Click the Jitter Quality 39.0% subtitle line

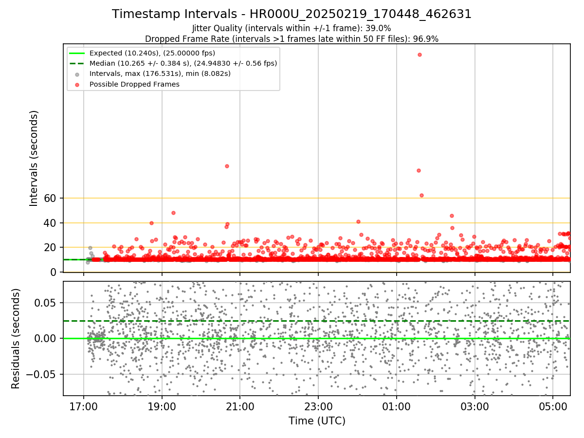[292, 28]
